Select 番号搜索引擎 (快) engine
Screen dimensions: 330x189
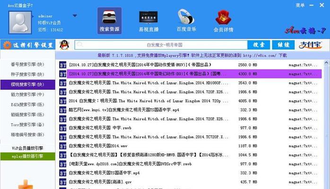click(x=27, y=65)
